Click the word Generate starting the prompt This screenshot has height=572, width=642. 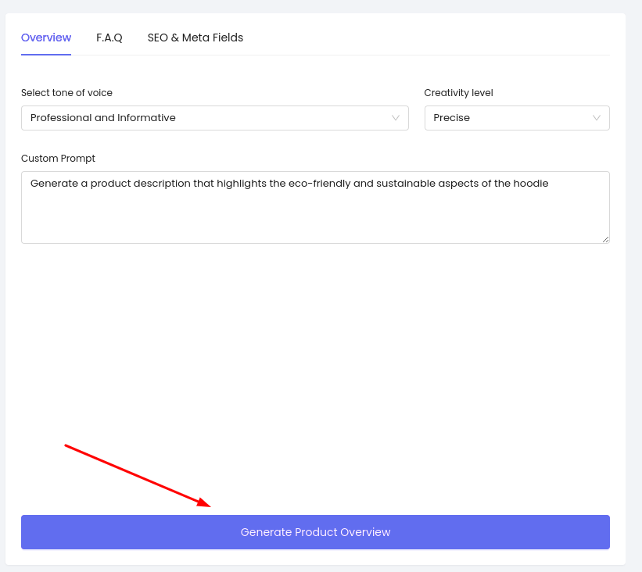tap(54, 184)
